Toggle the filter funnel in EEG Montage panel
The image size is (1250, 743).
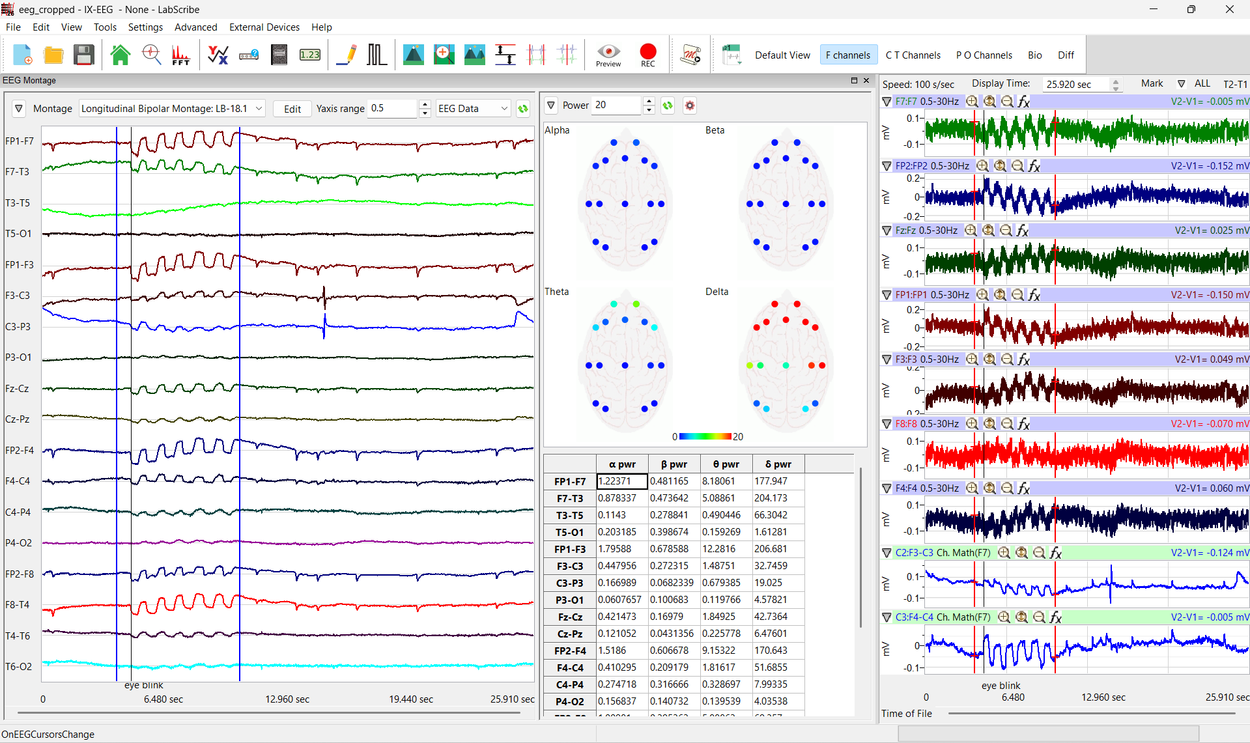tap(19, 108)
